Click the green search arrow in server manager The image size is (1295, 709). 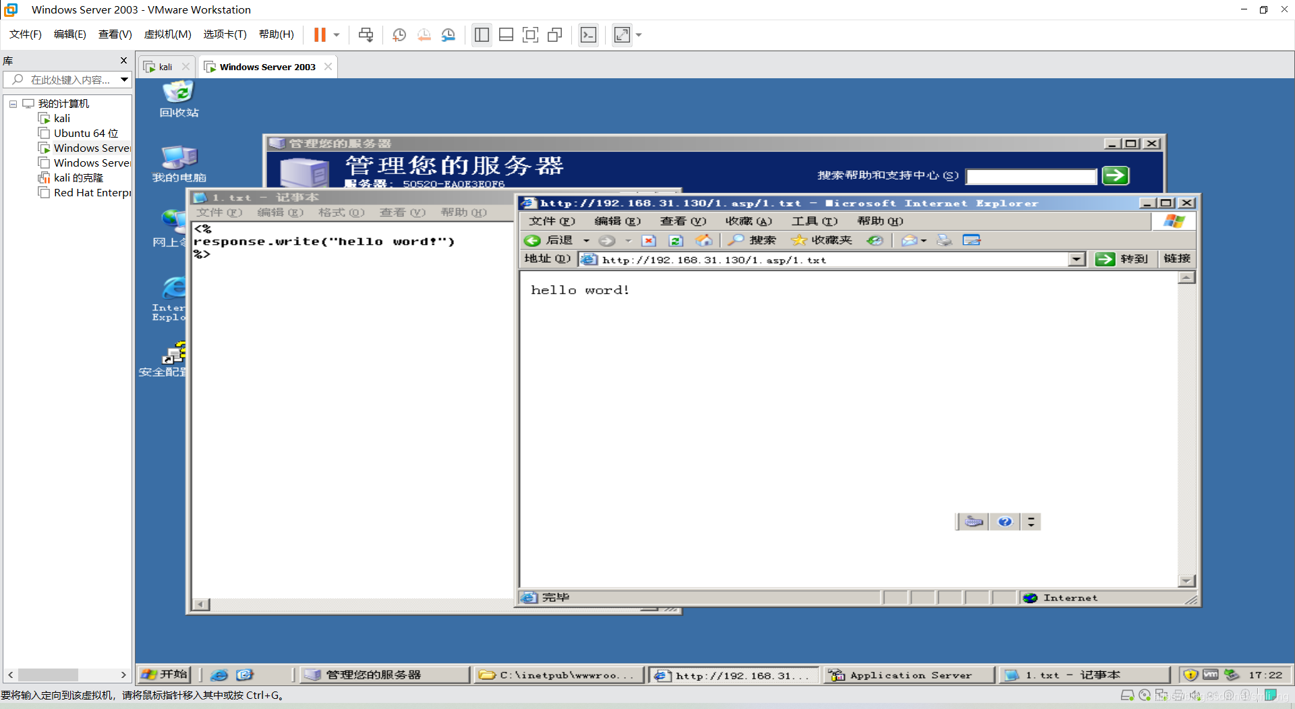point(1116,176)
